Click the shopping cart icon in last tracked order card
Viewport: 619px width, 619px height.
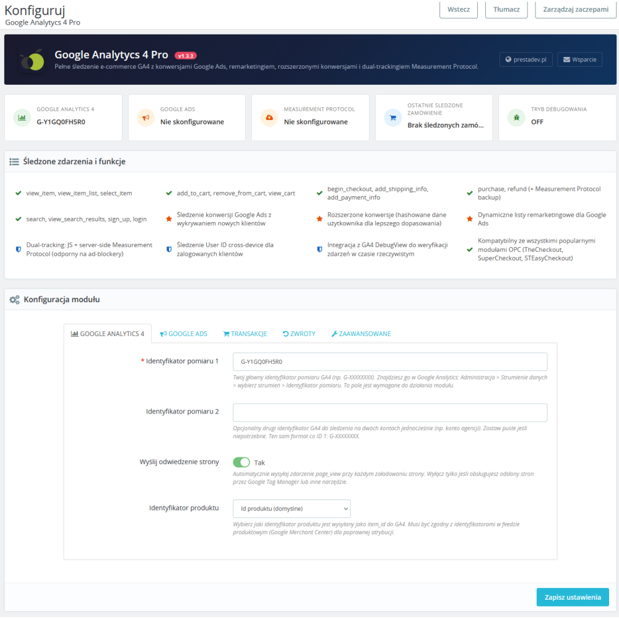(393, 118)
